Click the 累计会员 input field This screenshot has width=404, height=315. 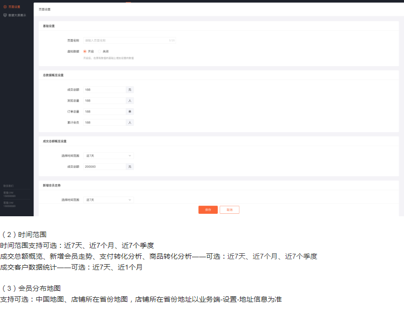(x=104, y=122)
